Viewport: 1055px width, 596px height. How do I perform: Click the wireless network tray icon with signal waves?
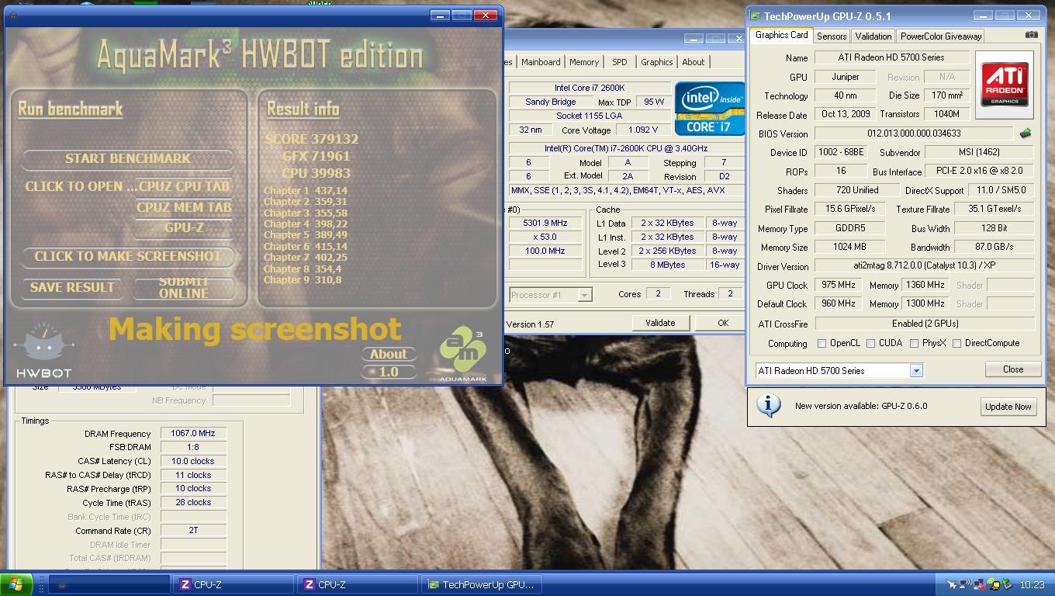click(966, 584)
